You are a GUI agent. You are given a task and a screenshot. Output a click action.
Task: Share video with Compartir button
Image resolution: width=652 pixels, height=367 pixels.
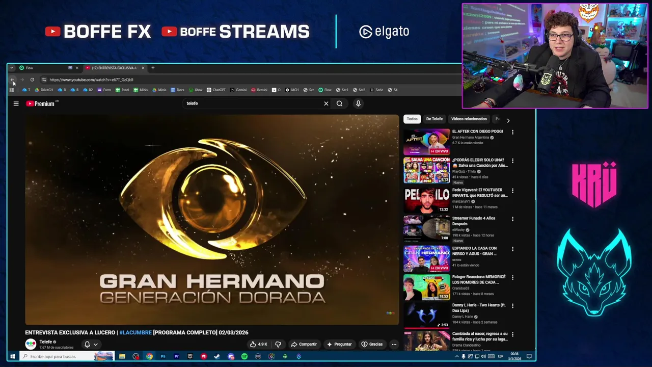304,345
